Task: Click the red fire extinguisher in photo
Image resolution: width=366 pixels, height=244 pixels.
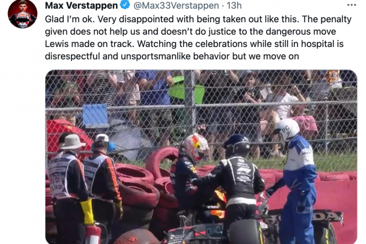Action: 93,234
